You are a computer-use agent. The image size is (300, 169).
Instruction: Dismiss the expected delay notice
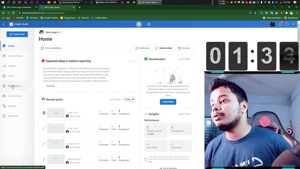(x=51, y=86)
